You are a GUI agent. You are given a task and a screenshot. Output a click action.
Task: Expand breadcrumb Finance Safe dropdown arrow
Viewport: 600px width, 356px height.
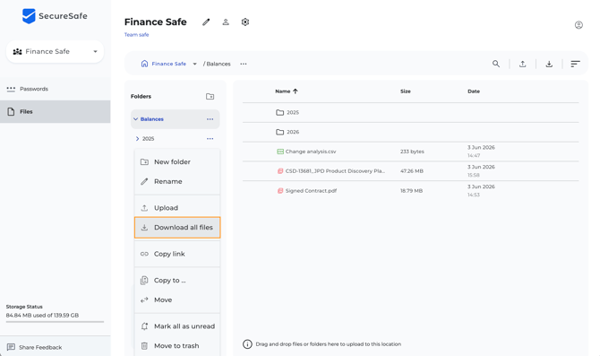coord(194,64)
